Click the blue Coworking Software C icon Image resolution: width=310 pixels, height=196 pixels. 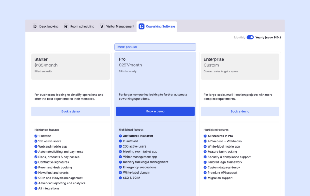click(141, 26)
